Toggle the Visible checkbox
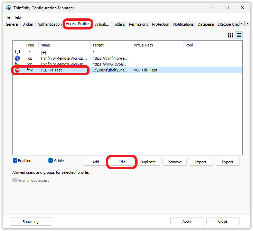The image size is (253, 231). pos(50,161)
